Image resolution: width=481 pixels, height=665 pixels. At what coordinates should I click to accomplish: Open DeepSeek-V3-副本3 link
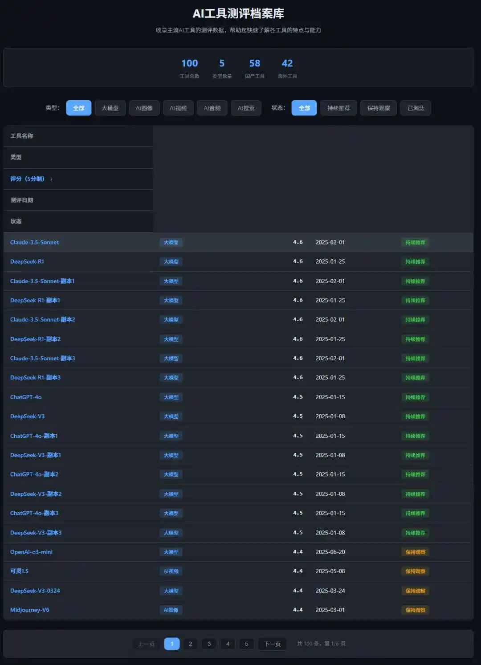(x=36, y=532)
